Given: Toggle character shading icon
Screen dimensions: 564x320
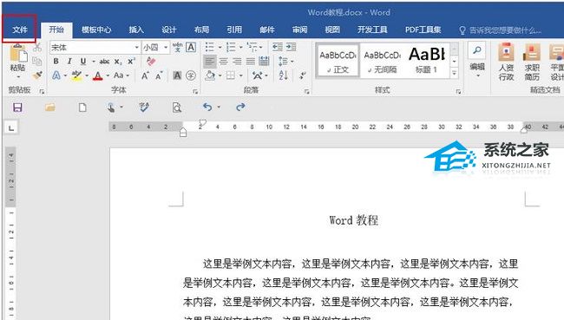Looking at the screenshot, I should coord(177,75).
